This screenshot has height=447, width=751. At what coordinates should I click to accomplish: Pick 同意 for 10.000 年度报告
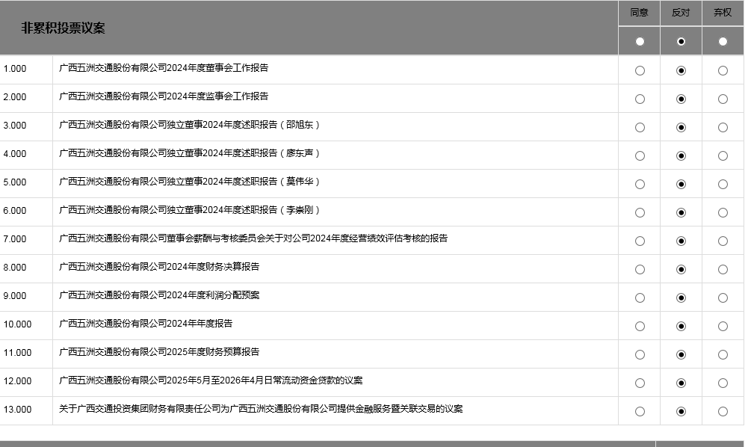click(x=640, y=327)
